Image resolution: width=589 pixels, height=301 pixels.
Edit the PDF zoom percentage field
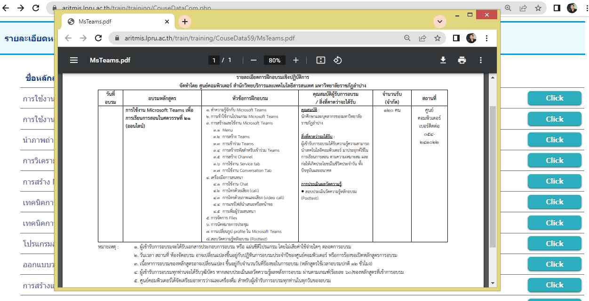(275, 60)
